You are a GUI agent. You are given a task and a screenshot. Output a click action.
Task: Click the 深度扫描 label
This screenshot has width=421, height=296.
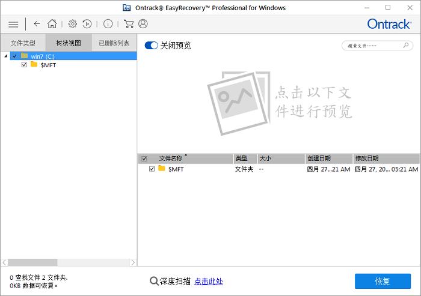point(175,281)
